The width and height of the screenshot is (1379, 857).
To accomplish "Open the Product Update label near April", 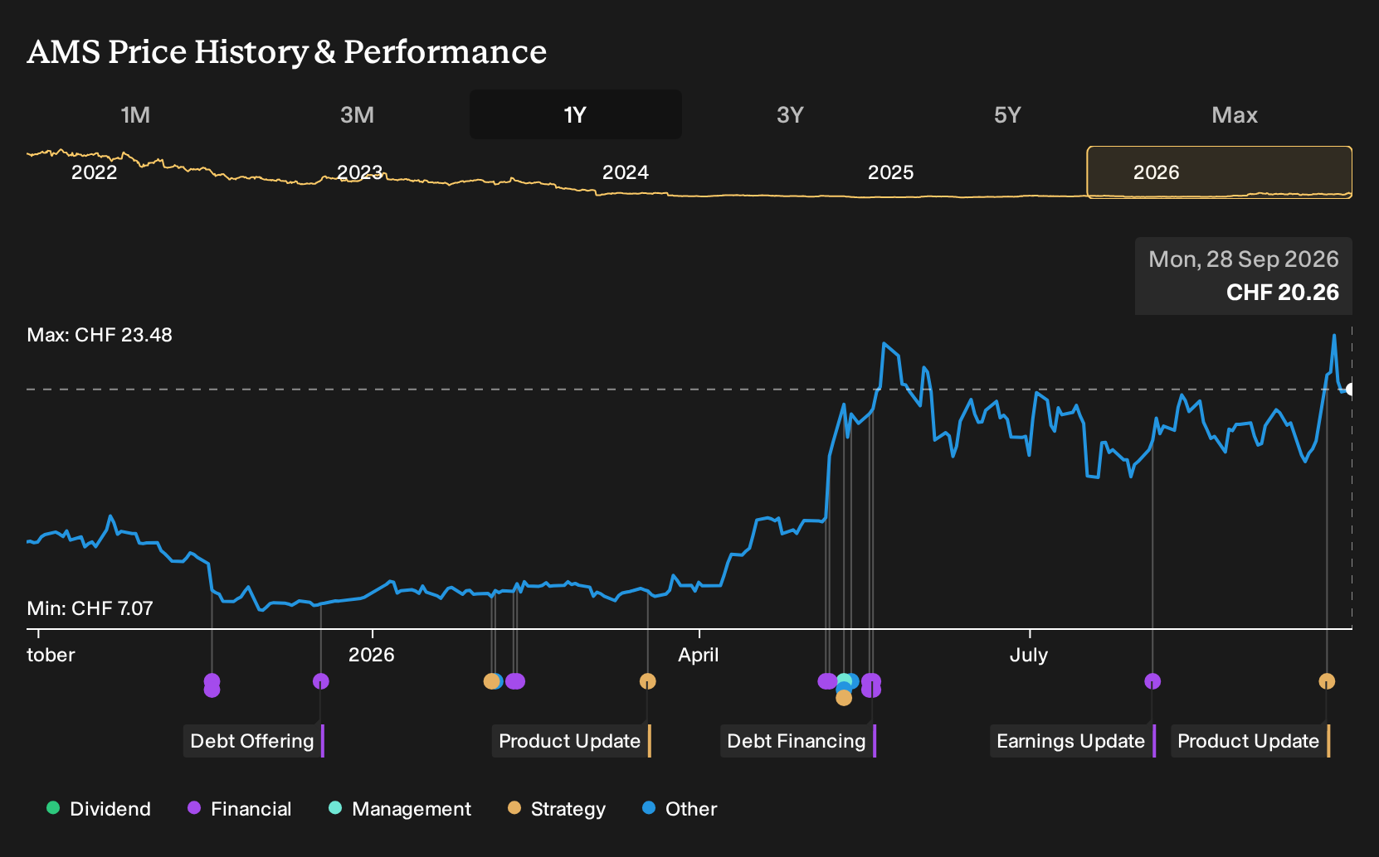I will [x=572, y=741].
